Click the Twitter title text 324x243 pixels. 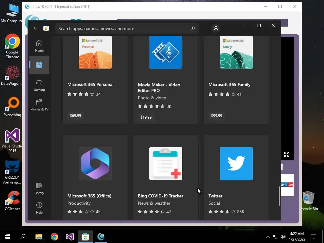click(x=215, y=196)
